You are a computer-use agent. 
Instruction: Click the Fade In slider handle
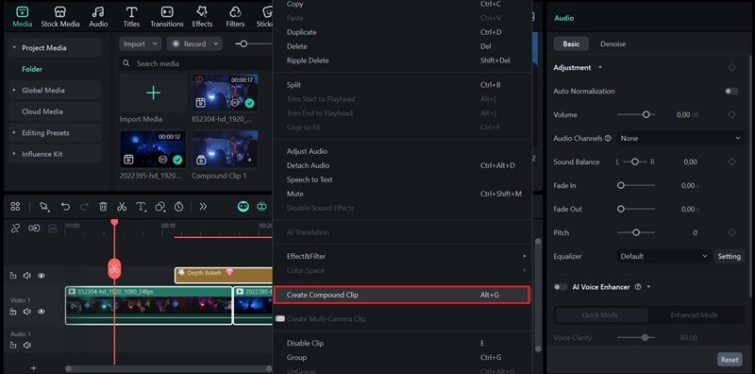(621, 185)
